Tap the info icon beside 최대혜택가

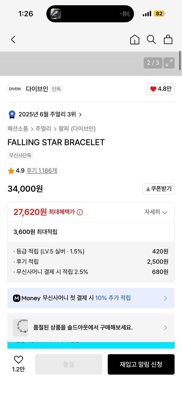[x=80, y=212]
